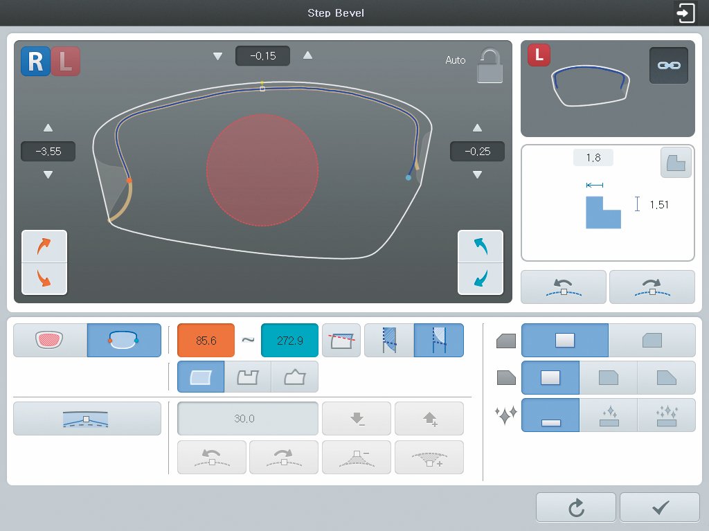Click the upper teal rotation arrow

pyautogui.click(x=481, y=246)
